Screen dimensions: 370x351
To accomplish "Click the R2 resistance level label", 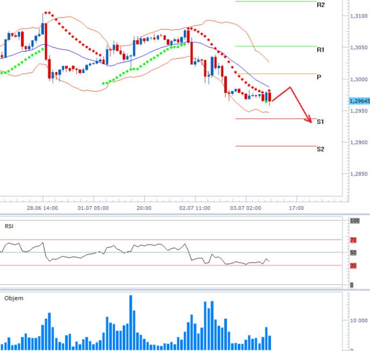I will coord(321,5).
